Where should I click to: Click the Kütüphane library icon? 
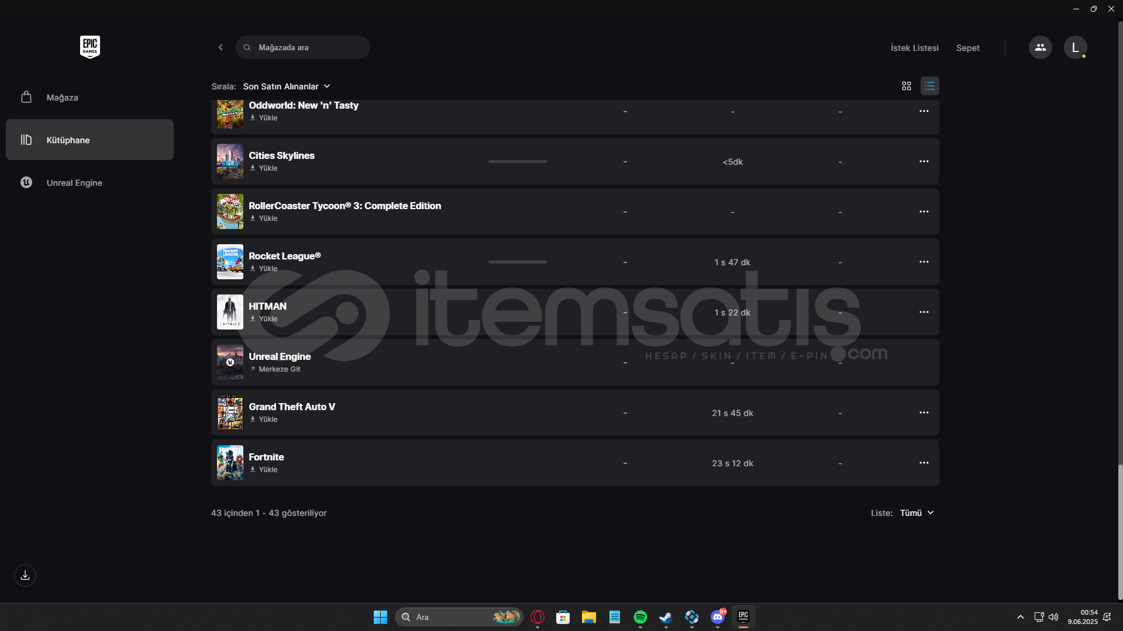(26, 140)
